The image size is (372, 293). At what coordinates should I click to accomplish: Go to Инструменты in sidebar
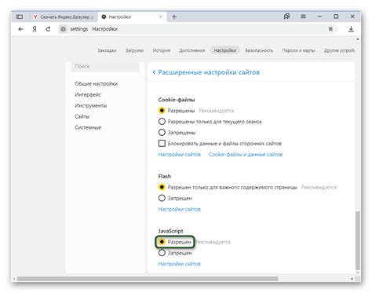click(91, 106)
